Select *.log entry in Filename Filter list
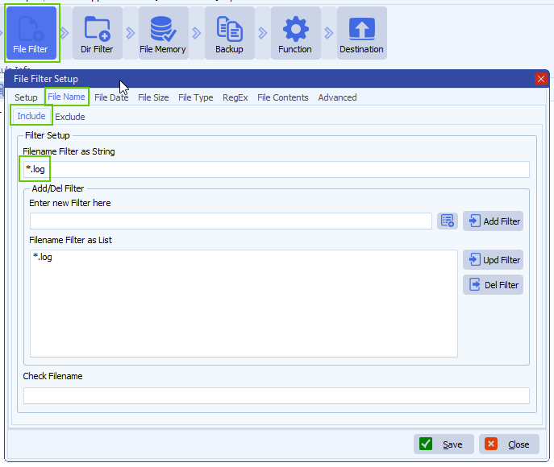Screen dimensions: 554x467 (x=43, y=257)
